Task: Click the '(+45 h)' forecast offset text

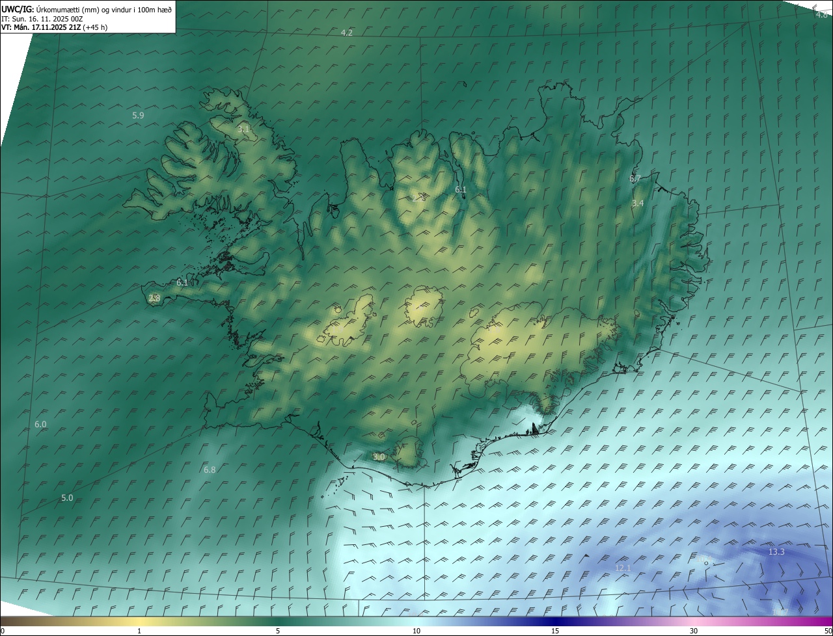Action: [95, 27]
